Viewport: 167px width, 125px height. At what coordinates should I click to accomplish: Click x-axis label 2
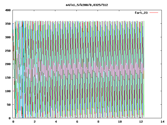pos(35,122)
